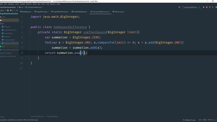
Task: Click the fold marker on line 4
Action: pyautogui.click(x=29, y=33)
